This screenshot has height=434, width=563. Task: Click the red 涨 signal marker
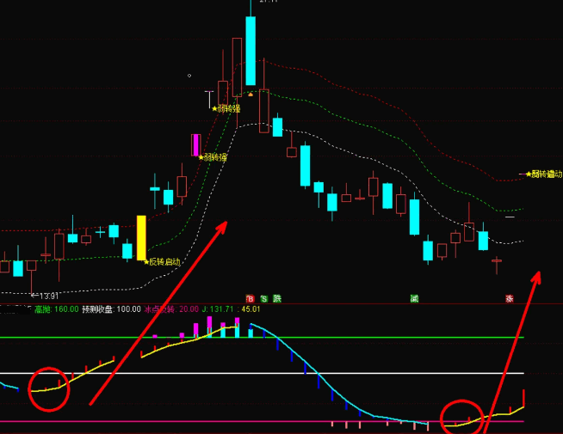[x=510, y=298]
